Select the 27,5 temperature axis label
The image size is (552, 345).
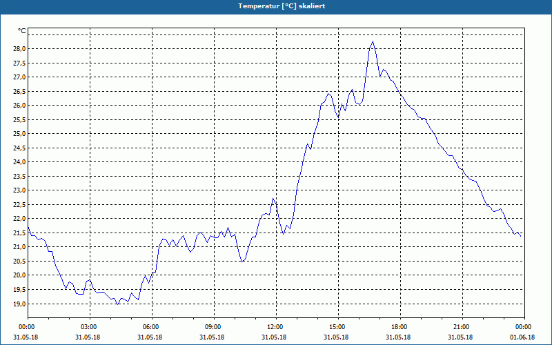tap(20, 63)
